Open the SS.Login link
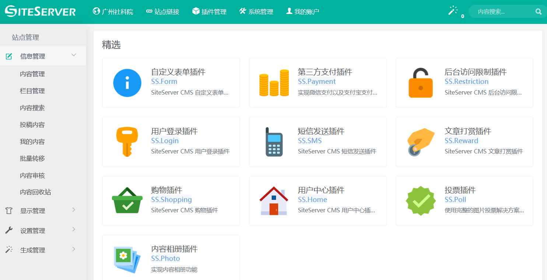 (x=165, y=141)
